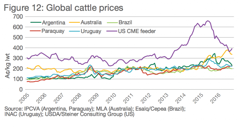Click the US CME feeder legend label
This screenshot has width=239, height=127.
137,31
